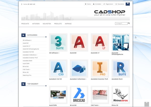Image resolution: width=151 pixels, height=107 pixels.
Task: Expand CAD Tools in the category sidebar
Action: pos(26,69)
